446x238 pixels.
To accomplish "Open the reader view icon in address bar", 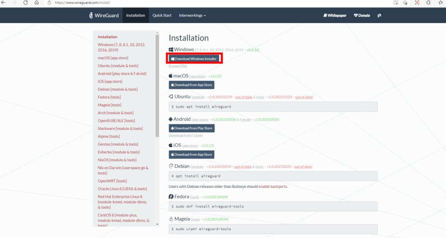I will pyautogui.click(x=396, y=3).
